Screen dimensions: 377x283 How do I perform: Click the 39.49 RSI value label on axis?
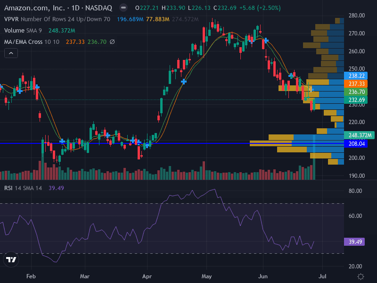pyautogui.click(x=354, y=241)
